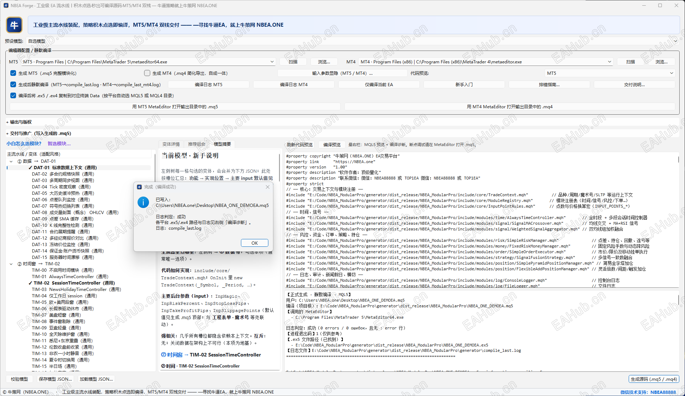
Task: Close the compile success dialog with X
Action: click(x=268, y=187)
